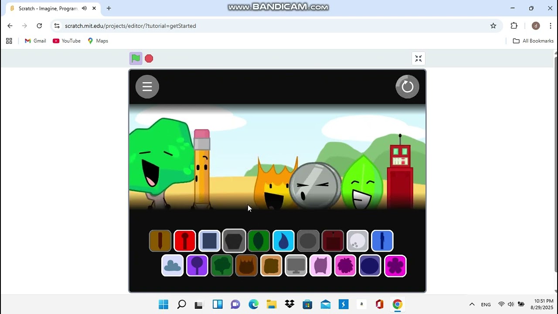This screenshot has width=558, height=314.
Task: Close the Scratch browser tab
Action: click(94, 8)
